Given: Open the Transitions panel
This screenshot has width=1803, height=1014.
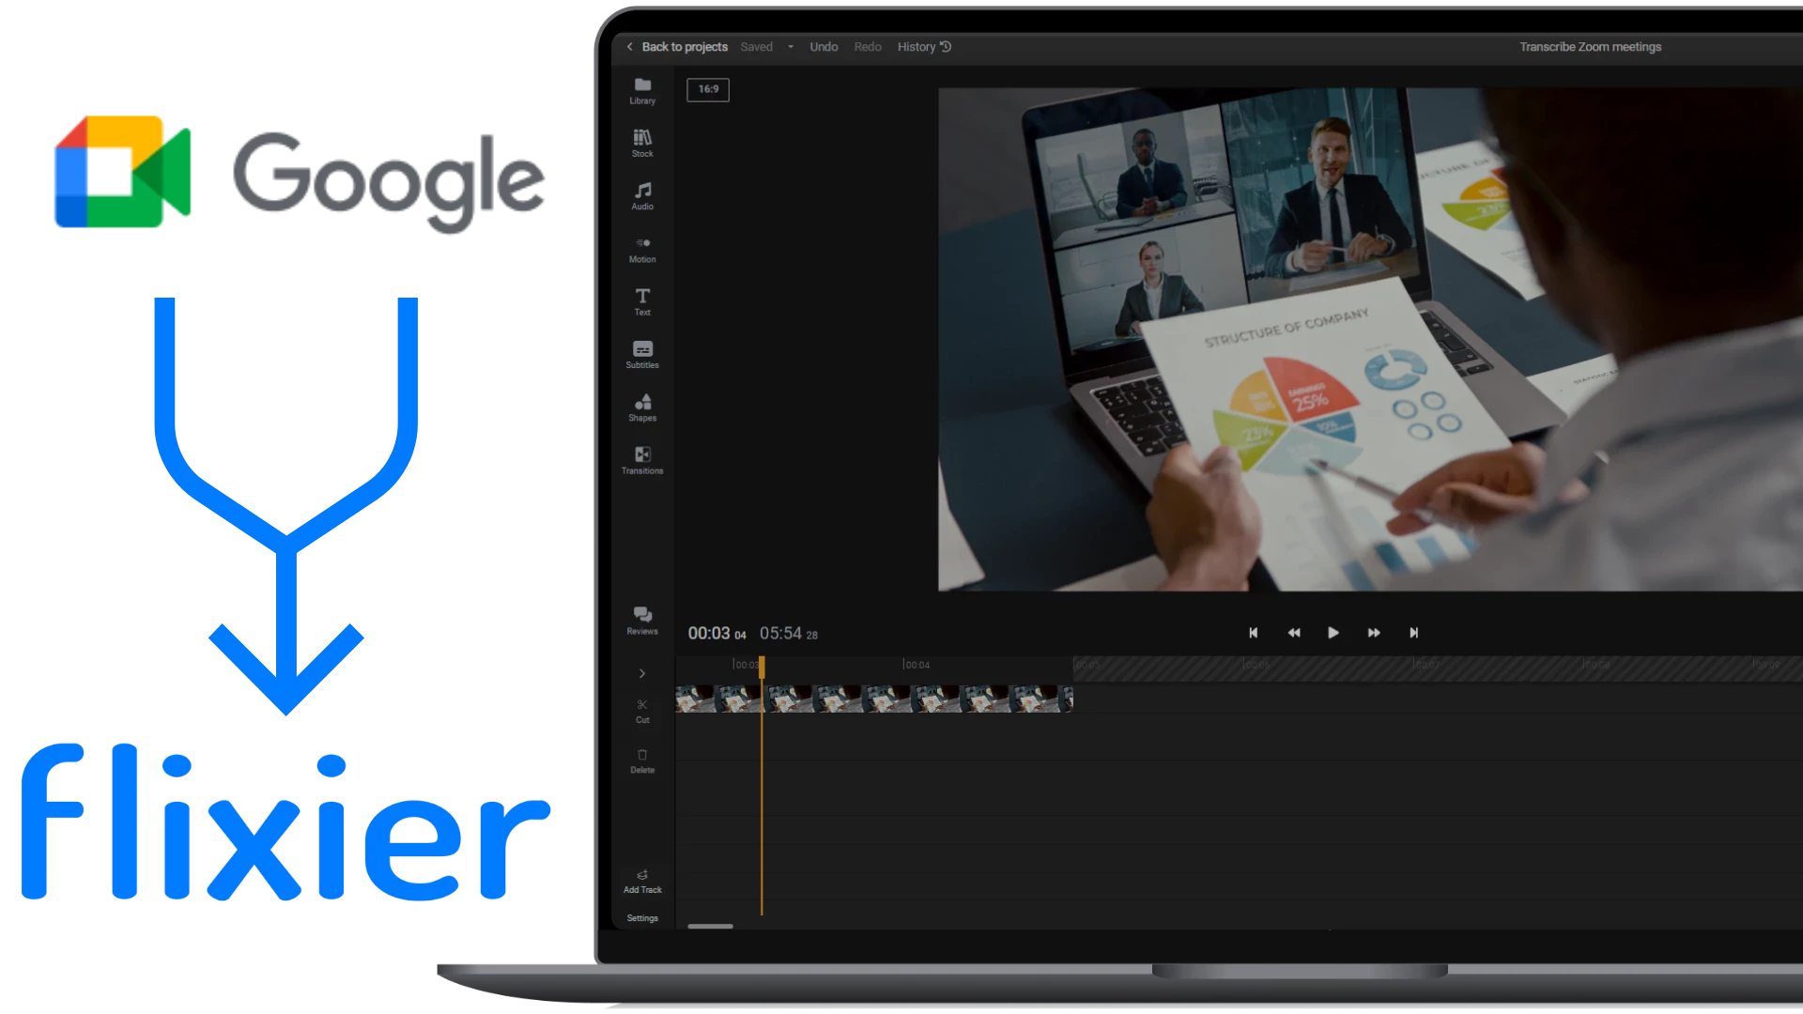Looking at the screenshot, I should tap(642, 461).
